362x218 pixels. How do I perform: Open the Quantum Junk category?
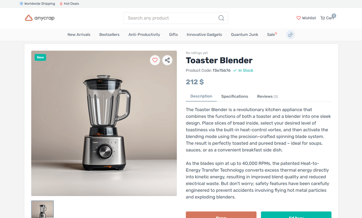point(245,35)
